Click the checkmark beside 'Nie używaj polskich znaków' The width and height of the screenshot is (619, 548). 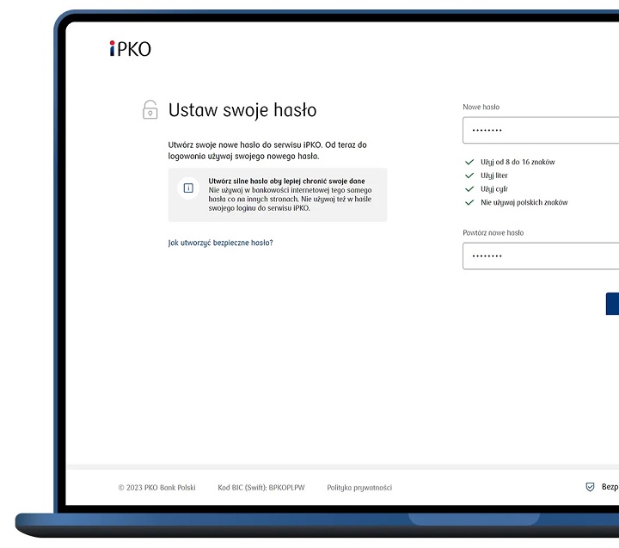(x=469, y=203)
